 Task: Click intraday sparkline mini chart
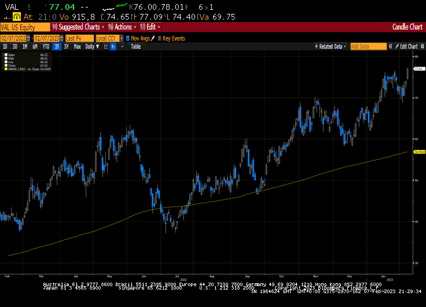pos(115,7)
